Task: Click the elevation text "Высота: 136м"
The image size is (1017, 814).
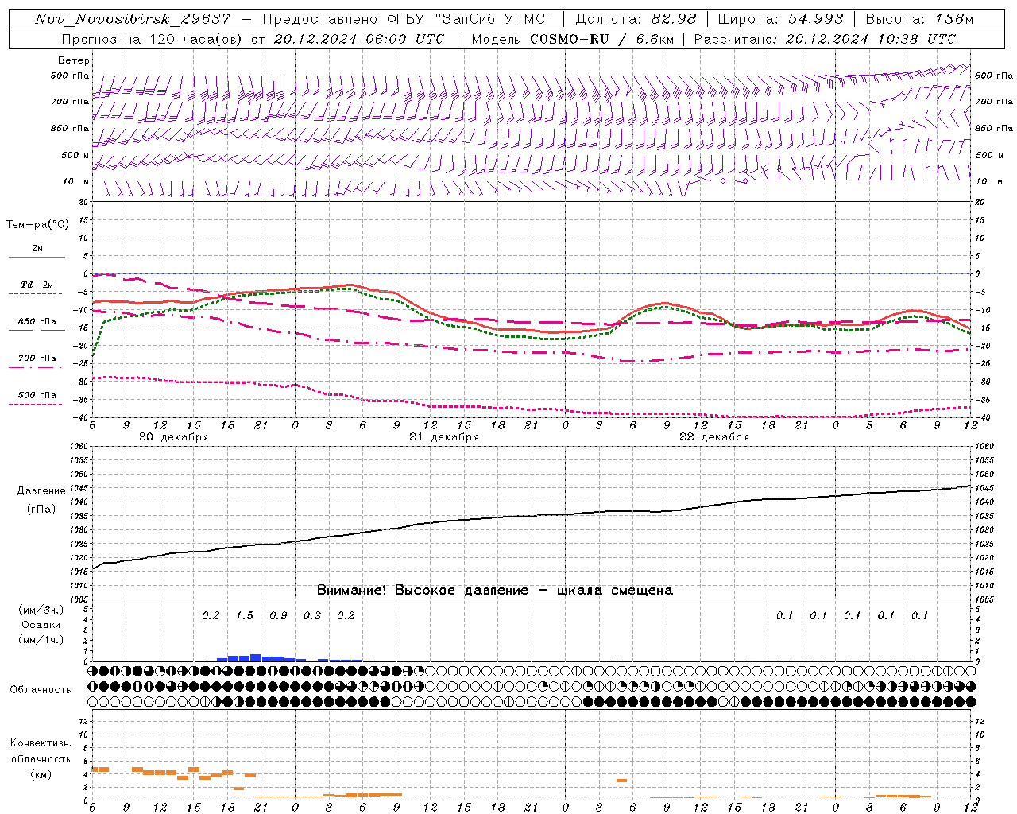Action: (919, 19)
